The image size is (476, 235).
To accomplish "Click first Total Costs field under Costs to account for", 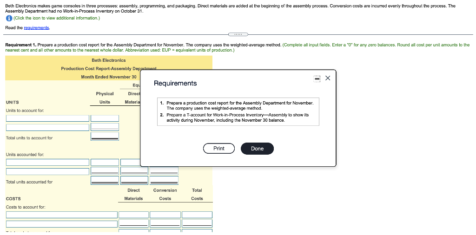I will click(197, 215).
